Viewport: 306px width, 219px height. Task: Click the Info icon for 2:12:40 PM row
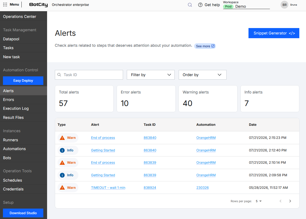62,150
